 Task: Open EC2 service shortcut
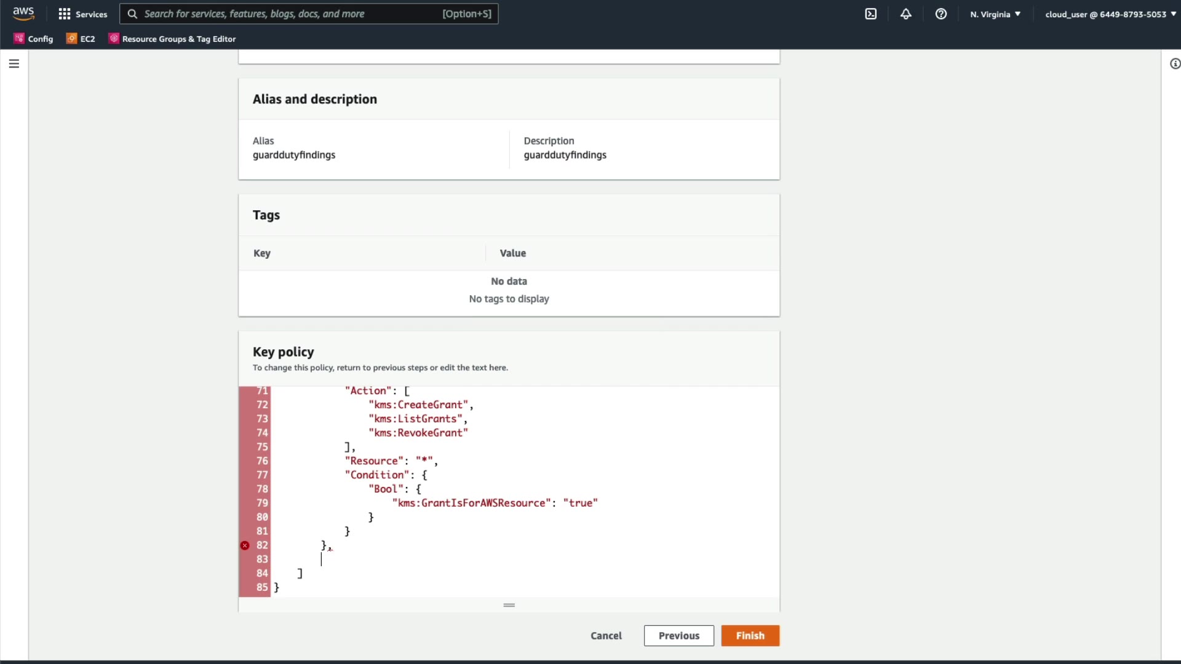81,38
